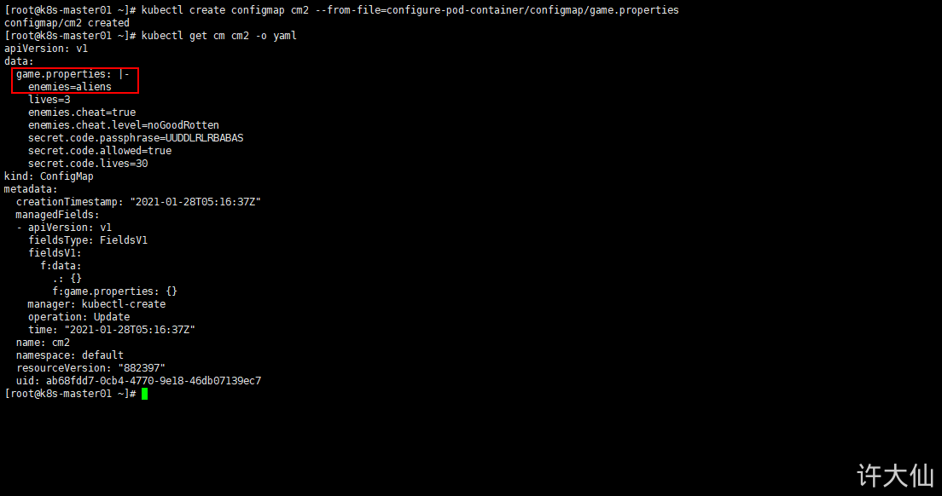
Task: Click the 'kubectl get cm cm2 -o yaml' command
Action: pyautogui.click(x=218, y=36)
